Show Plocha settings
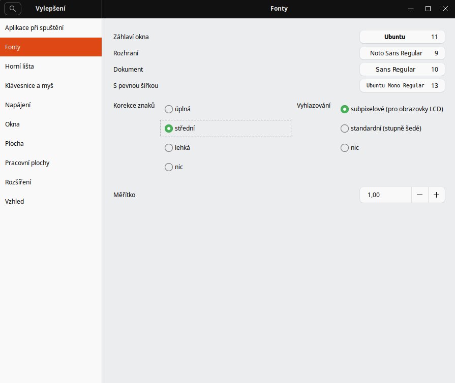This screenshot has width=455, height=383. click(x=51, y=144)
